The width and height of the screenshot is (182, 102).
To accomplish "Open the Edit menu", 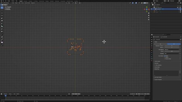I will click(6, 1).
